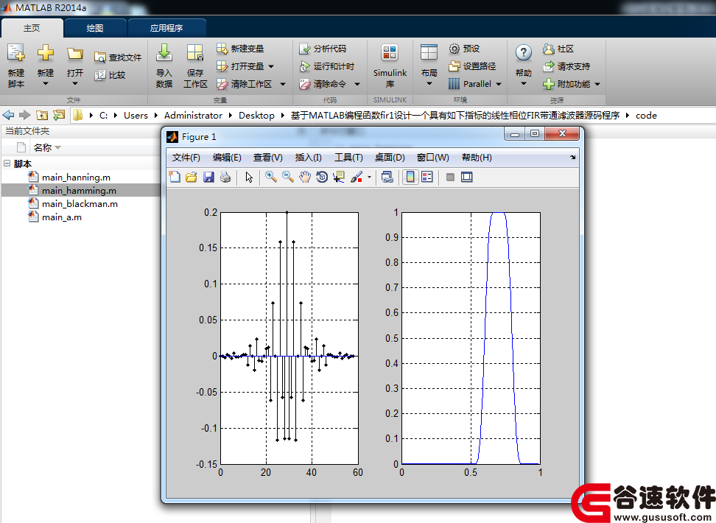Click Desktop in the address path
Image resolution: width=716 pixels, height=523 pixels.
click(256, 116)
